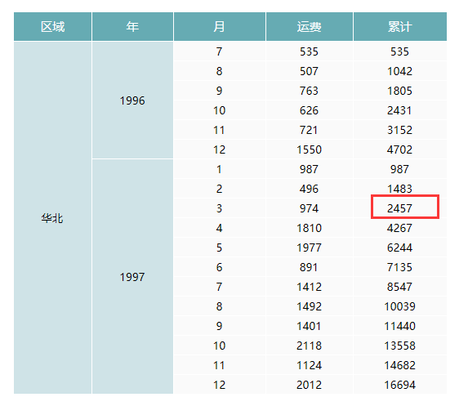Select cumulative value 10039

coord(399,306)
